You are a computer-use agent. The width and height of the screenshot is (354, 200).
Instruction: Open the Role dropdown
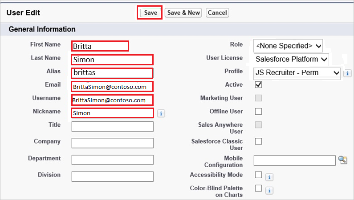coord(288,45)
